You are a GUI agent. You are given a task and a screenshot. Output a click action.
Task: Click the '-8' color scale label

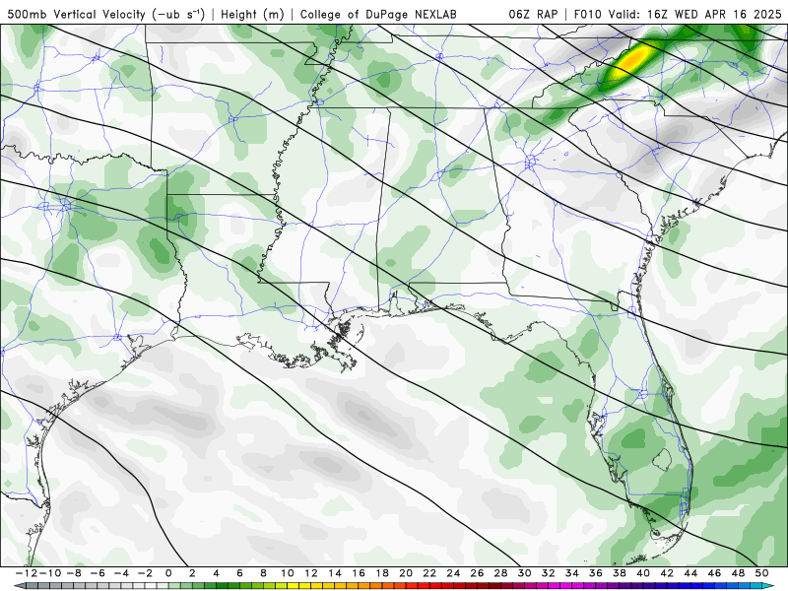click(x=73, y=573)
